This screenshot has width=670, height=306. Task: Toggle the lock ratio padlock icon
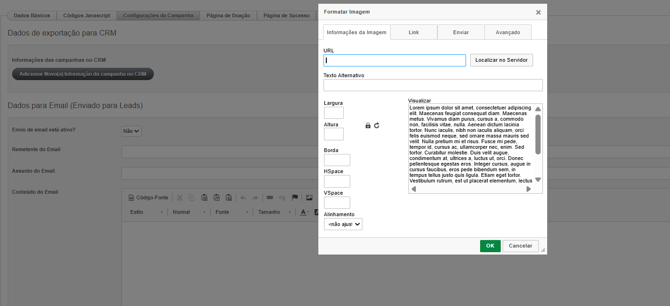(368, 125)
